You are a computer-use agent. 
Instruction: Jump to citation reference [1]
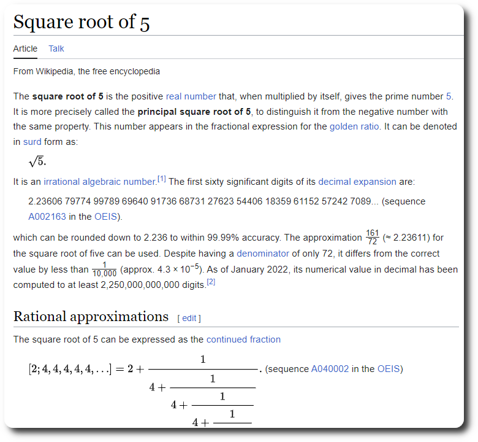pos(162,179)
